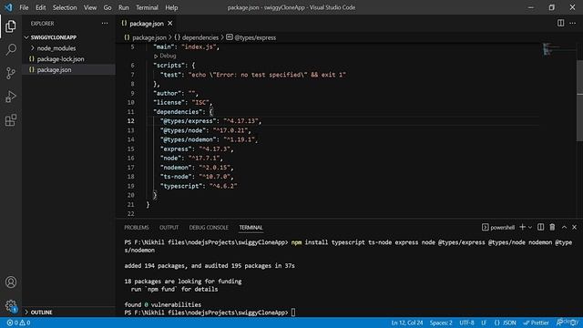Open the Extensions view
This screenshot has height=328, width=583.
(x=11, y=119)
